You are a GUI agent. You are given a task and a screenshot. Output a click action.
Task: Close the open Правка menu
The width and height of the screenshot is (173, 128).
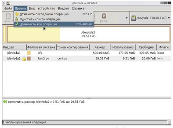pos(20,9)
